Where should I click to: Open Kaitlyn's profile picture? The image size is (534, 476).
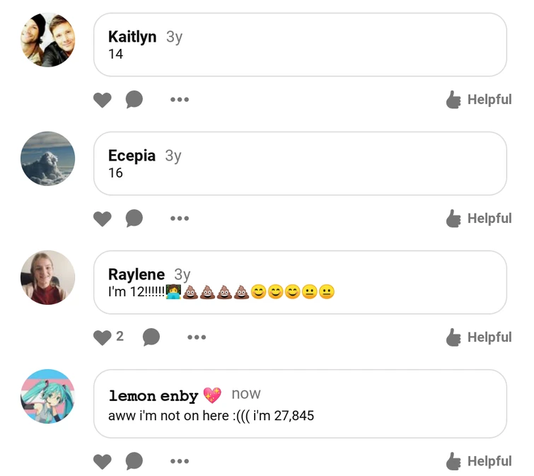tap(47, 40)
